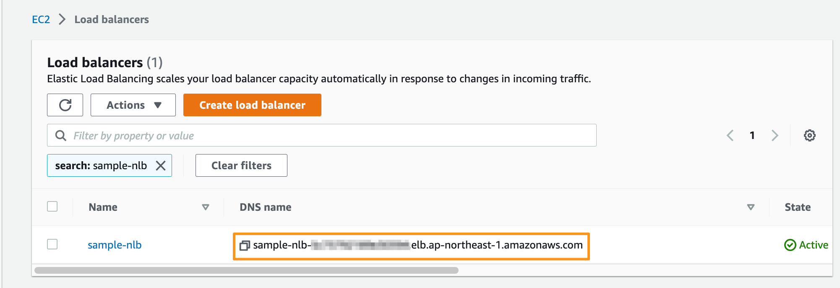The image size is (840, 288).
Task: Sort by the Name column arrow
Action: [206, 207]
